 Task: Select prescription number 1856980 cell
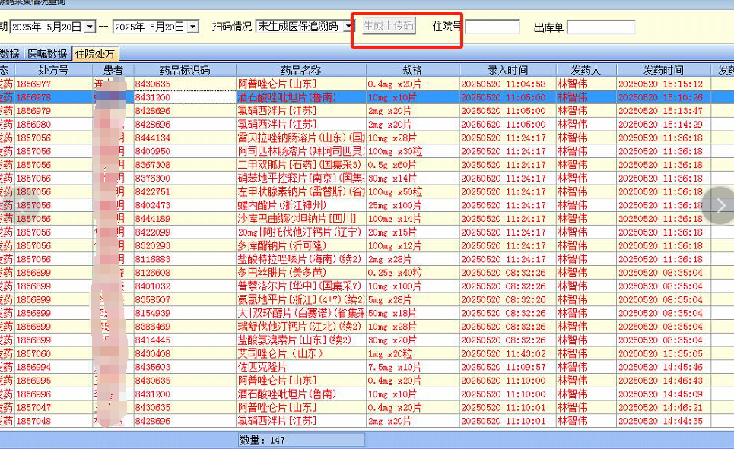pos(53,125)
